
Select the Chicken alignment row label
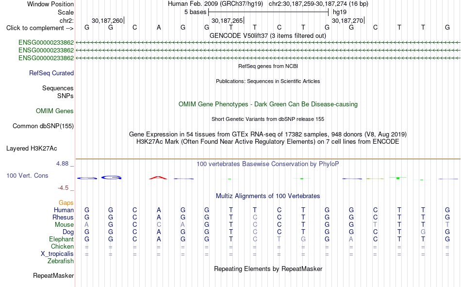click(62, 246)
